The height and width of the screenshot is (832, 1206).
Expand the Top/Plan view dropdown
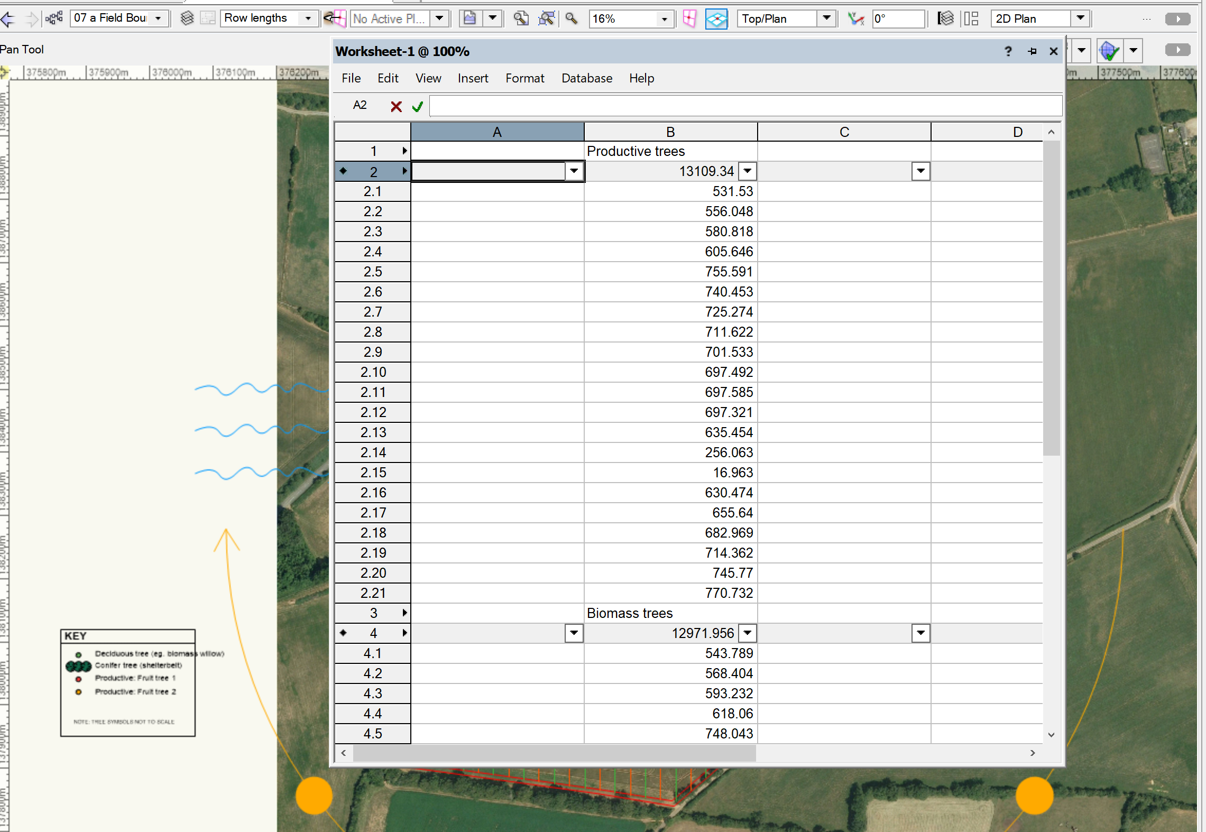pyautogui.click(x=826, y=19)
